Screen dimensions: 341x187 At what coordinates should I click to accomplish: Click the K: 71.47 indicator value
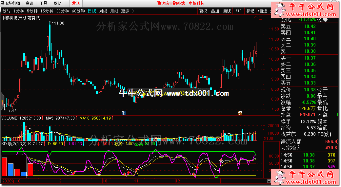click(35, 143)
